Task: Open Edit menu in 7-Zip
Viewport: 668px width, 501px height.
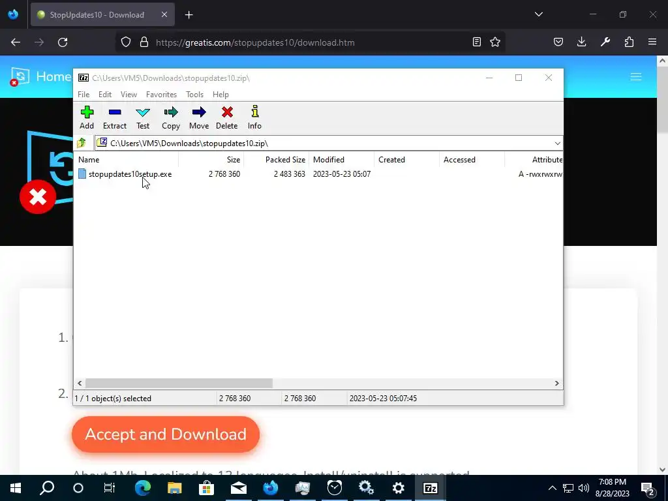Action: [x=105, y=95]
